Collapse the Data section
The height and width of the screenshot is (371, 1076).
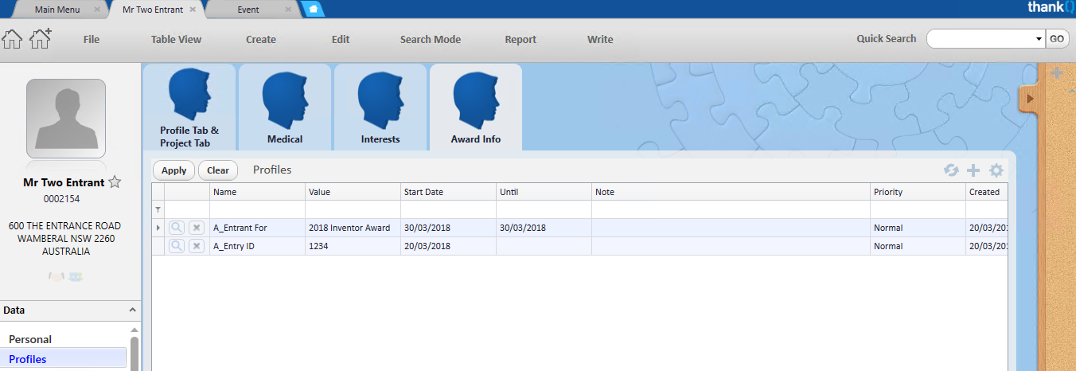tap(132, 310)
